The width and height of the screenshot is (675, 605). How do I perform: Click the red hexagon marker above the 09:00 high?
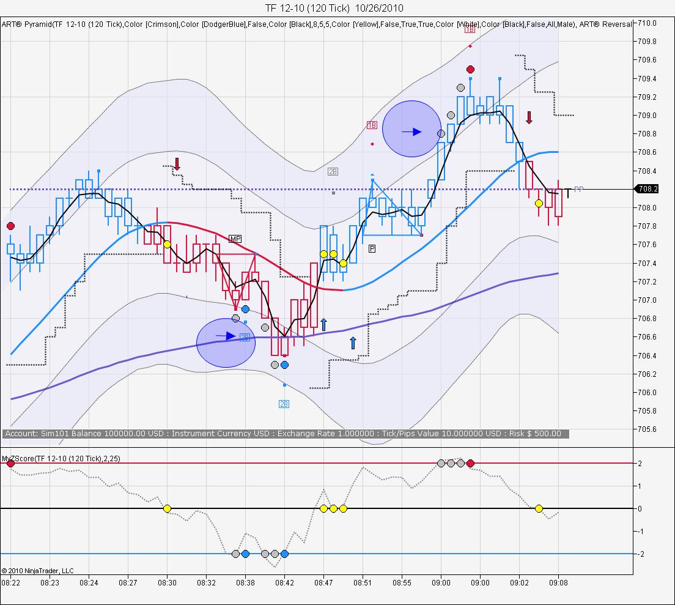point(470,69)
